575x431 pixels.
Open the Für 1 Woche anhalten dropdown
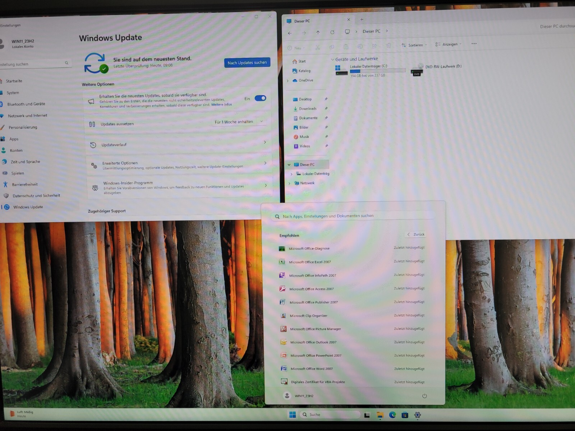coord(239,122)
